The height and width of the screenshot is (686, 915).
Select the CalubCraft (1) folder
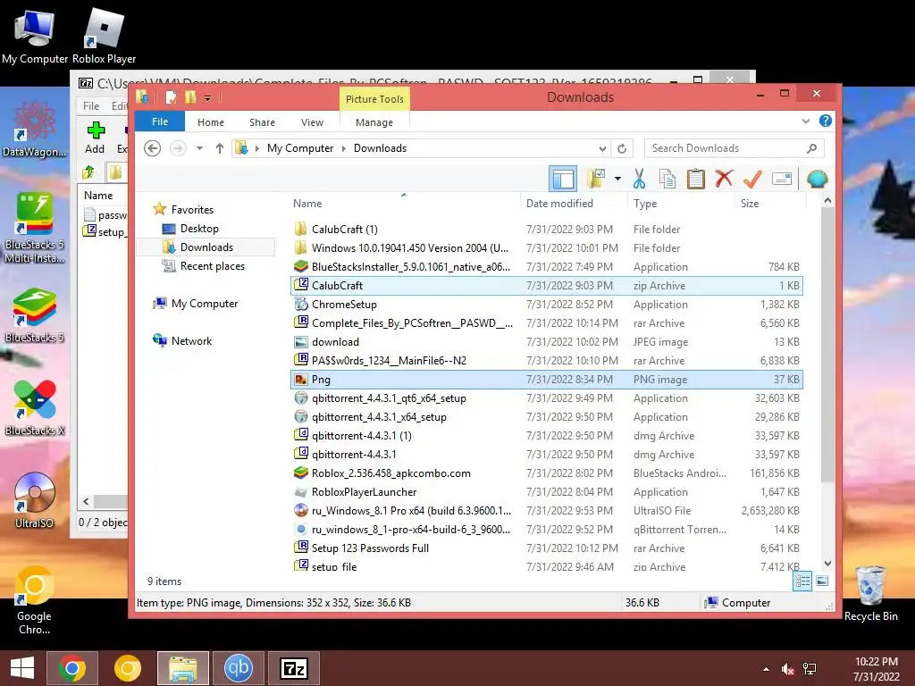coord(546,230)
